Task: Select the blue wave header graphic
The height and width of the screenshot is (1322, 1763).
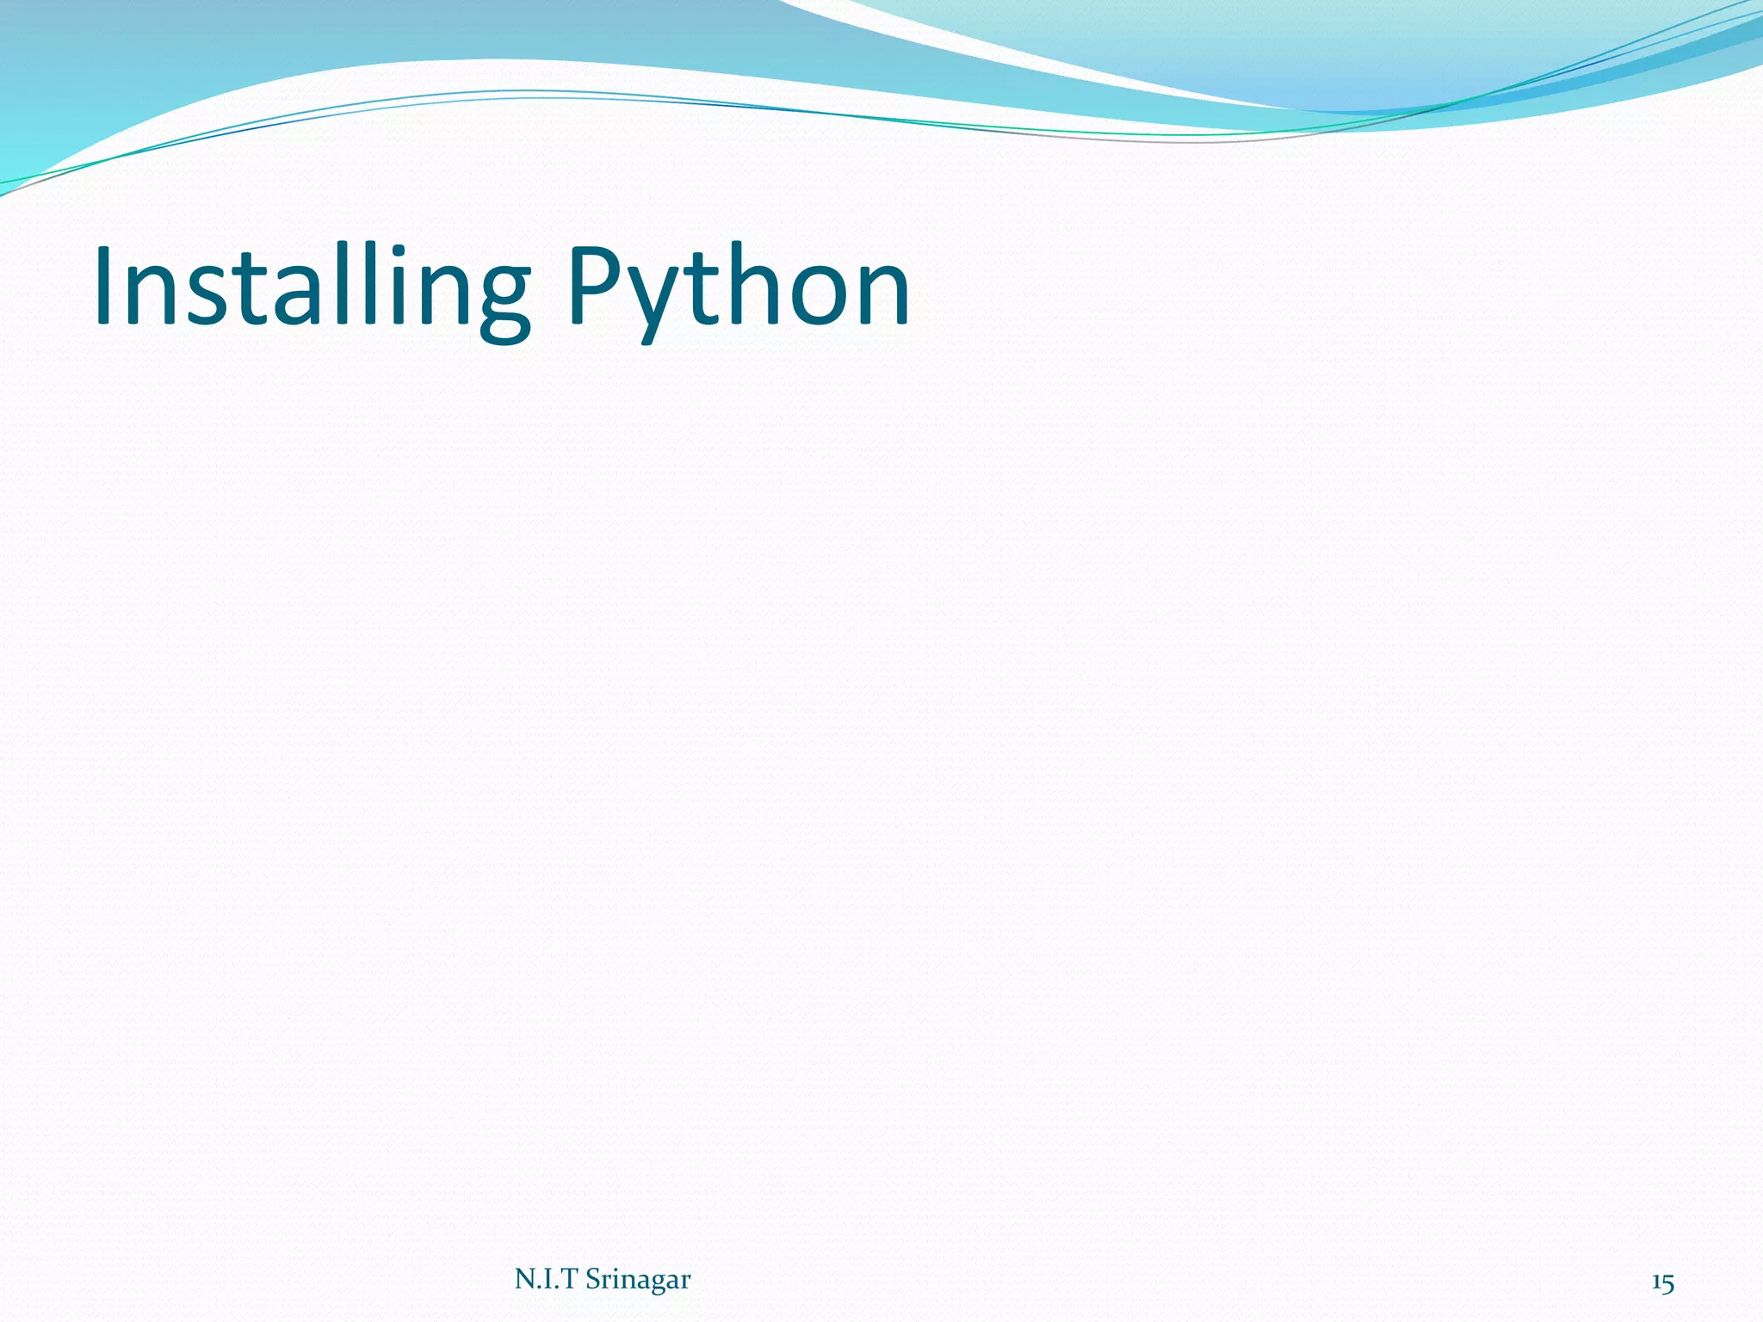Action: [430, 34]
